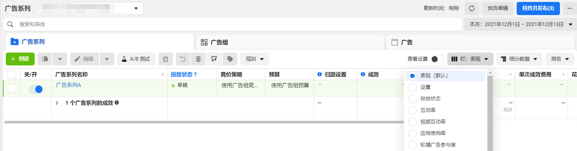The width and height of the screenshot is (577, 151).
Task: Open the date range 本月 dropdown
Action: pyautogui.click(x=520, y=24)
